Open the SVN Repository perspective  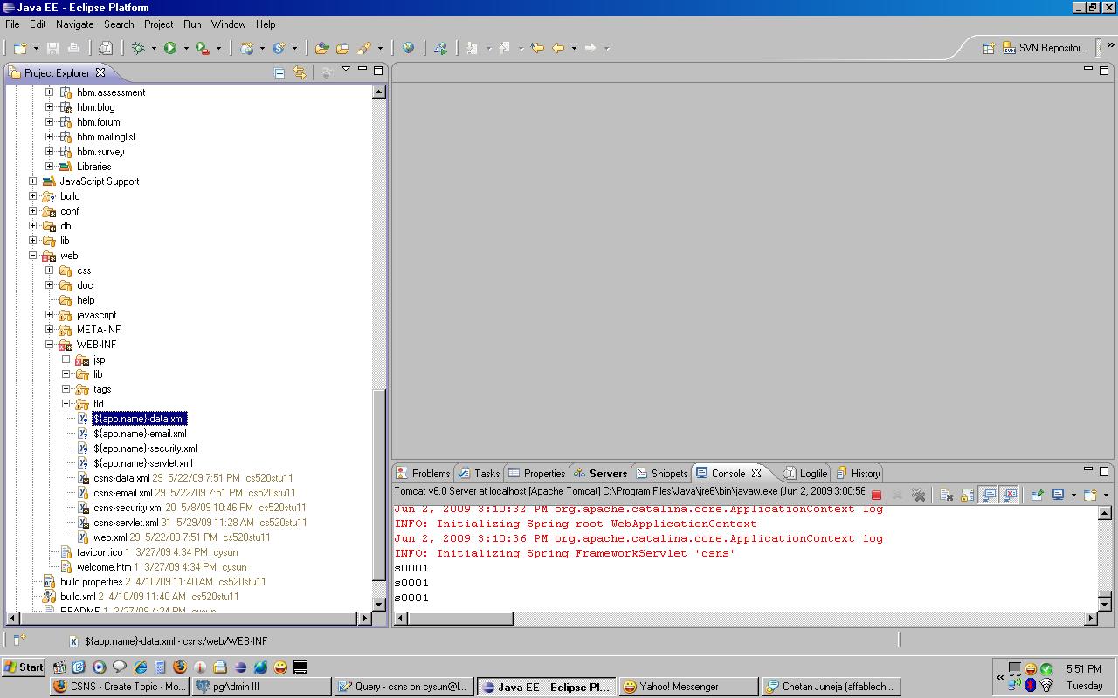pyautogui.click(x=1044, y=48)
